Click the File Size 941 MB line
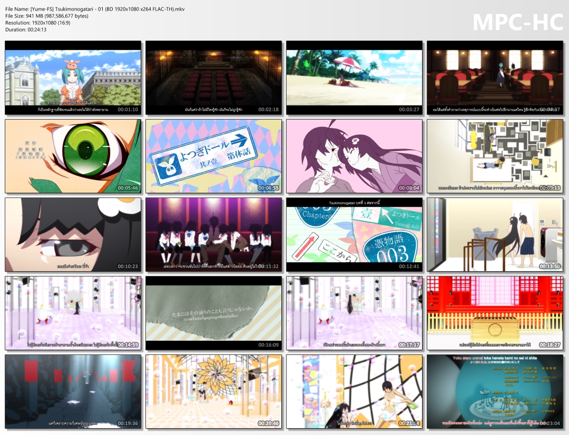This screenshot has width=569, height=435. [47, 16]
